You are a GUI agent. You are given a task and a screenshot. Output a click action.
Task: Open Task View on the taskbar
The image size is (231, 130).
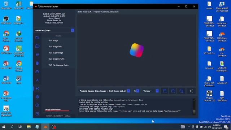pos(20,127)
